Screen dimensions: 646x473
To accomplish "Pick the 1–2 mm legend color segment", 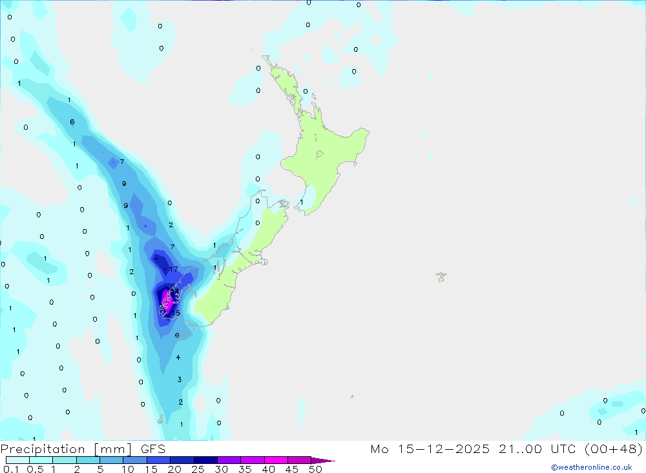I will 64,460.
